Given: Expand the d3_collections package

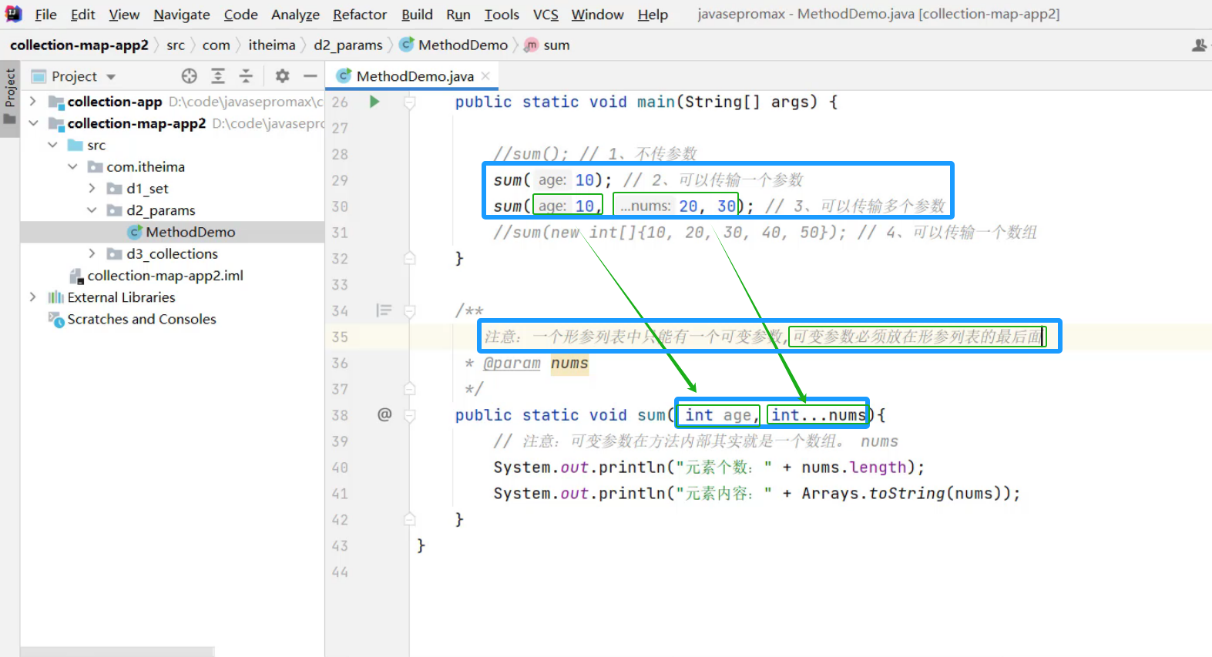Looking at the screenshot, I should pos(92,253).
